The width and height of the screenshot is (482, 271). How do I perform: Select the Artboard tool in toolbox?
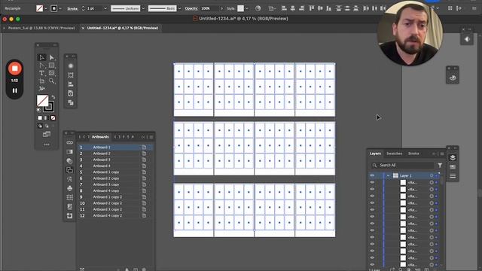pos(42,81)
